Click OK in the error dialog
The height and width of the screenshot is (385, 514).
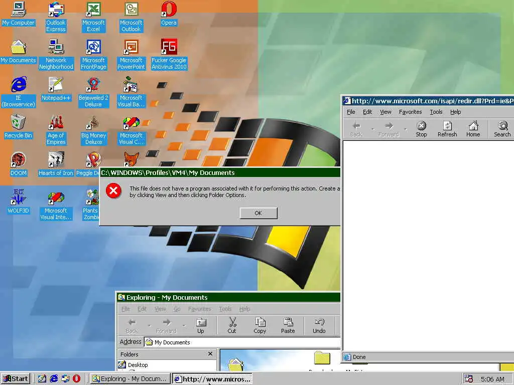pyautogui.click(x=259, y=213)
